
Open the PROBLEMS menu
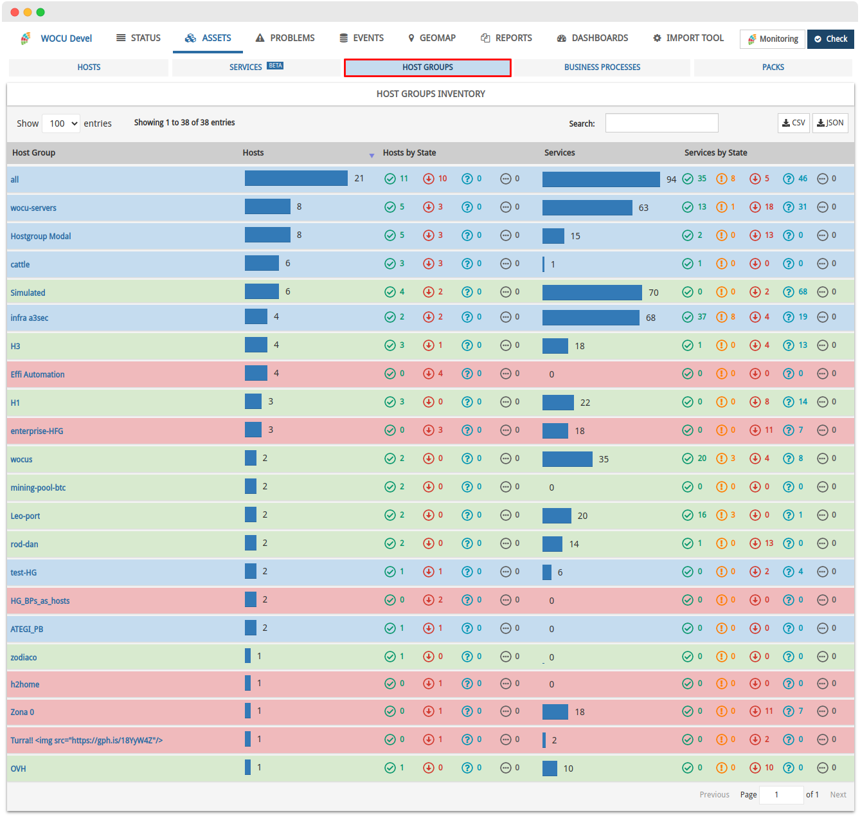[285, 38]
